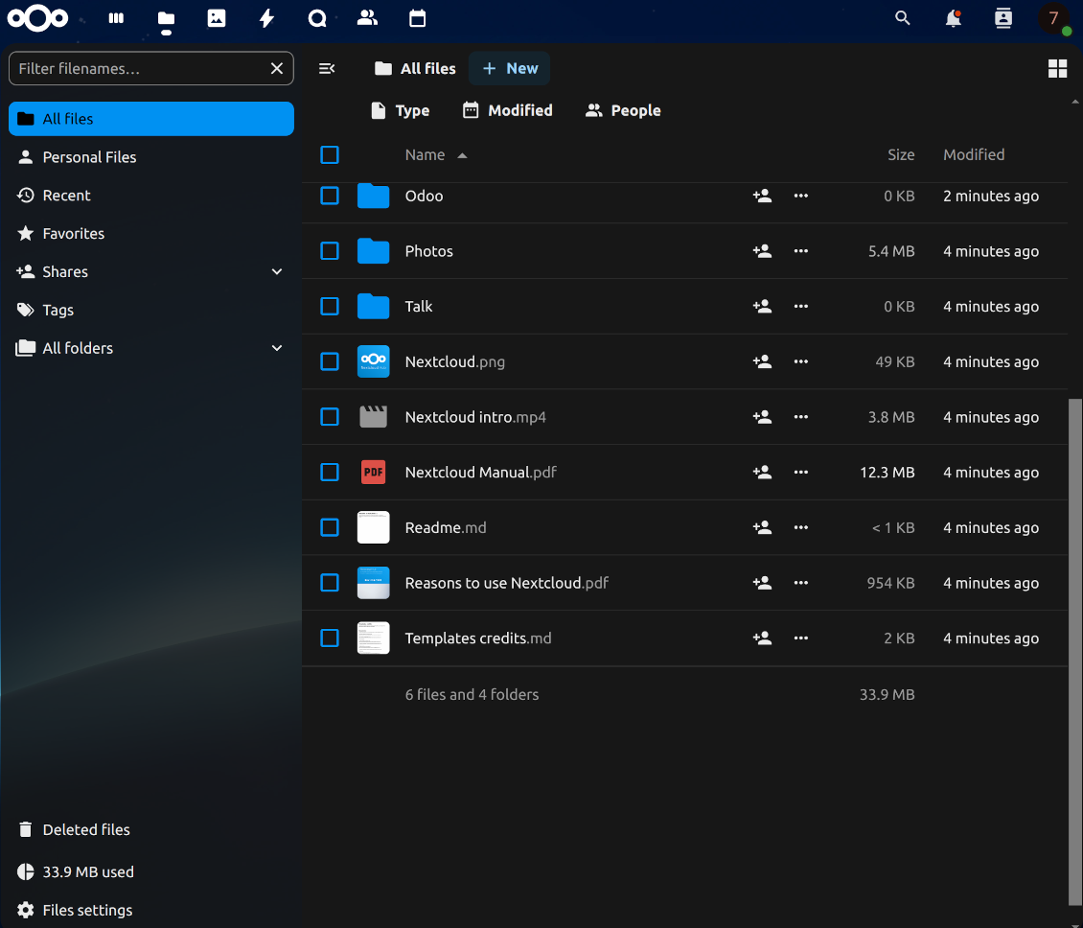Open actions menu for Nextcloud.png
This screenshot has width=1083, height=928.
click(800, 361)
